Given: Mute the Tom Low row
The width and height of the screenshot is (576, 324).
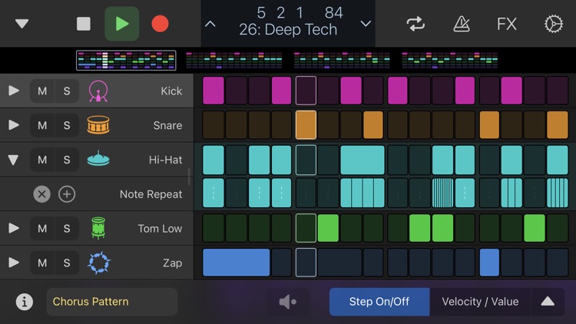Looking at the screenshot, I should pos(42,229).
